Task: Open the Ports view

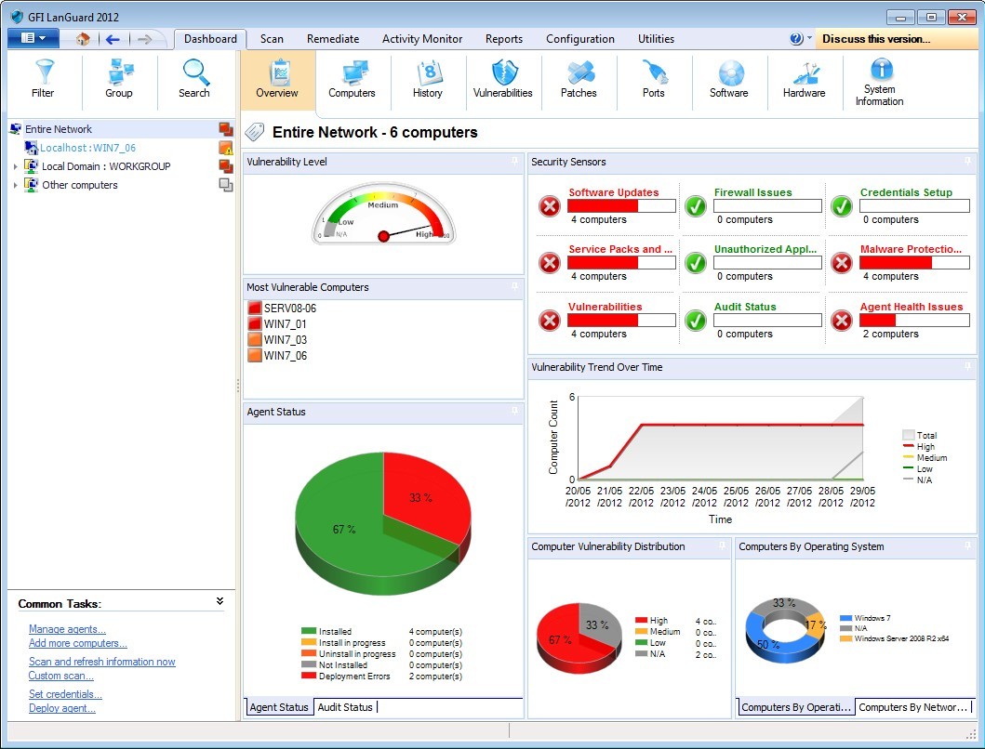Action: (x=654, y=78)
